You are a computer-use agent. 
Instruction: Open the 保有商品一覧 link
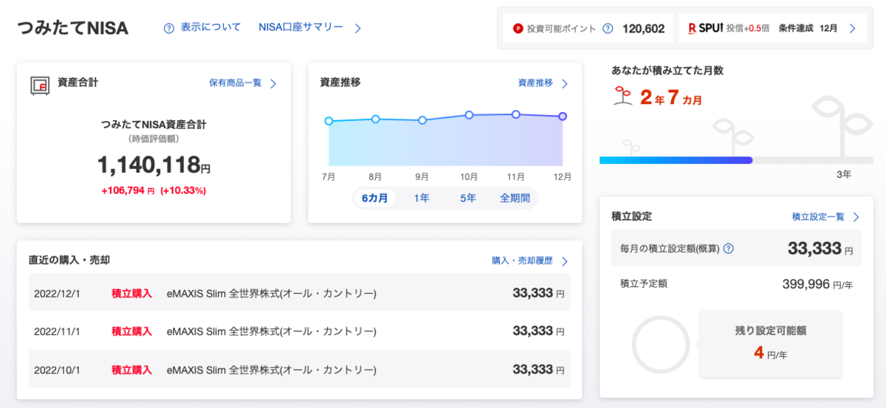point(236,83)
